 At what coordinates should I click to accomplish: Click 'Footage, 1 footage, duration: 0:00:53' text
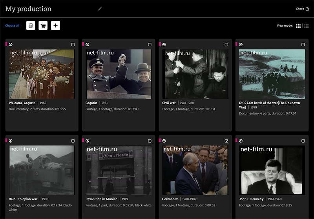coord(189,205)
